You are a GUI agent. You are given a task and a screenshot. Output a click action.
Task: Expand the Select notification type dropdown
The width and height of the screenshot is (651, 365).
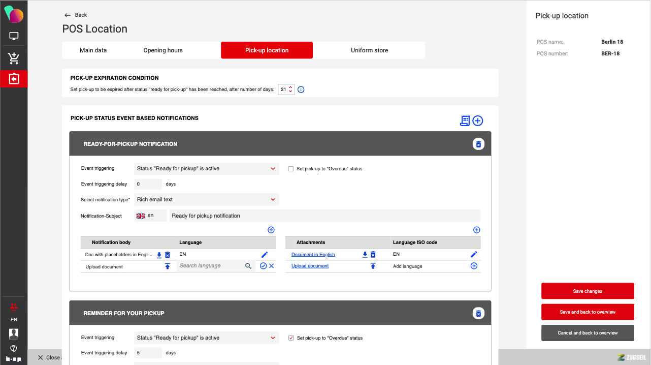tap(207, 199)
